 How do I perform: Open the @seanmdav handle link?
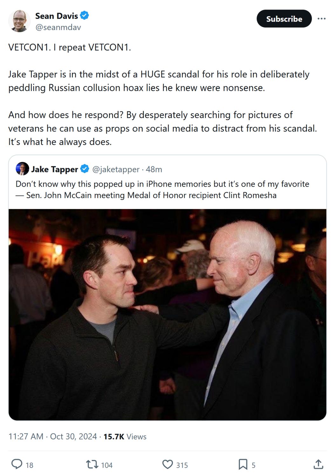point(58,27)
